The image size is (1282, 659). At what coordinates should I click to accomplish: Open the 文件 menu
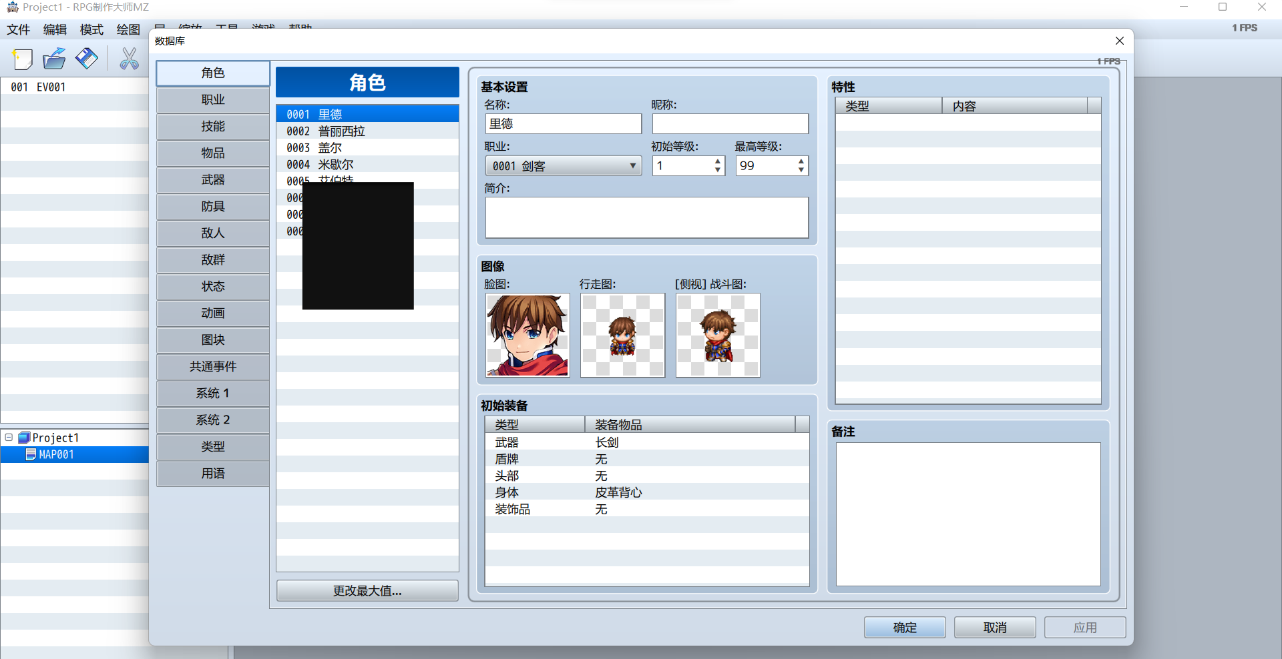tap(19, 29)
